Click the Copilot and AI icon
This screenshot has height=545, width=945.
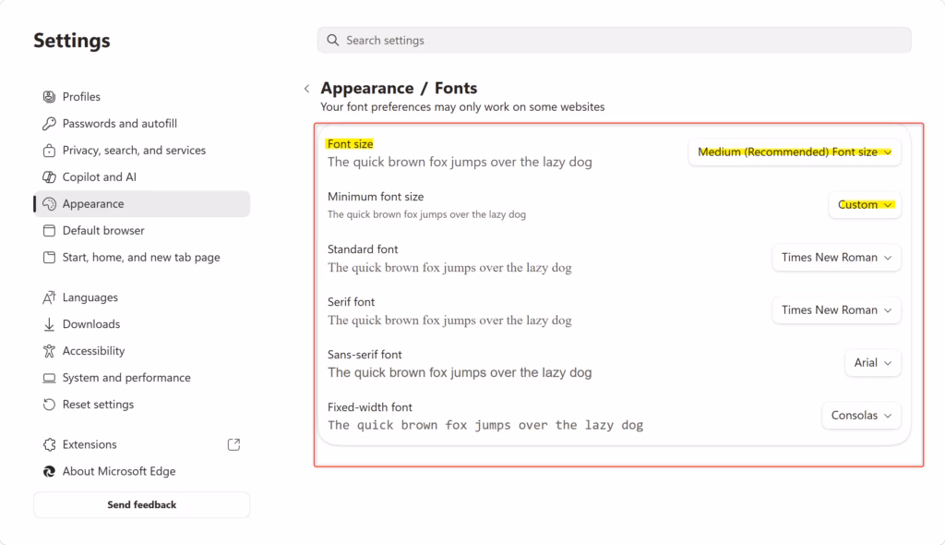[49, 176]
